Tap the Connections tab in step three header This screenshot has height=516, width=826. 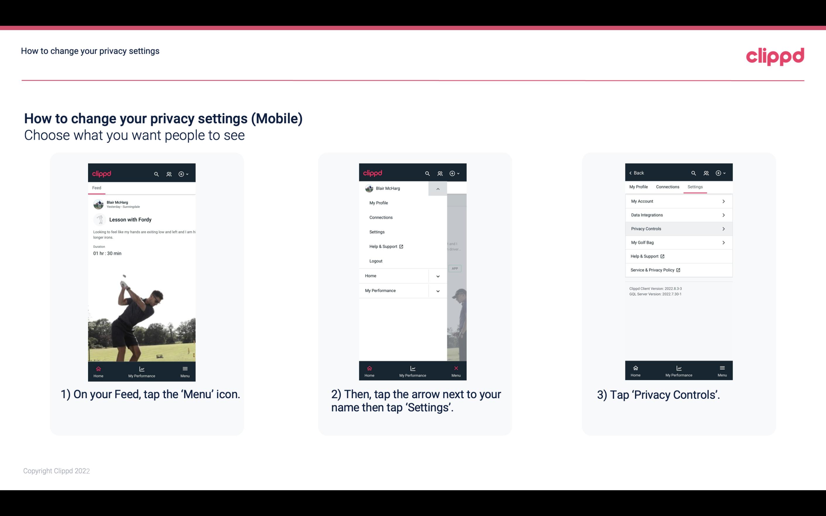click(667, 187)
